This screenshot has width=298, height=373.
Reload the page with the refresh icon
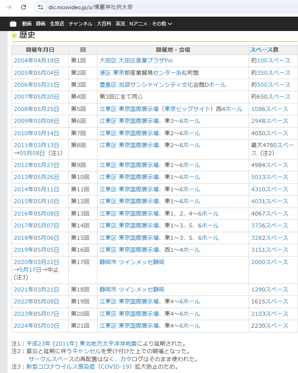23,7
